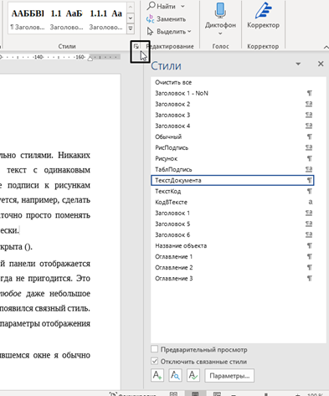Uncheck Отключить связанные стили checkbox
This screenshot has width=329, height=396.
(x=154, y=361)
